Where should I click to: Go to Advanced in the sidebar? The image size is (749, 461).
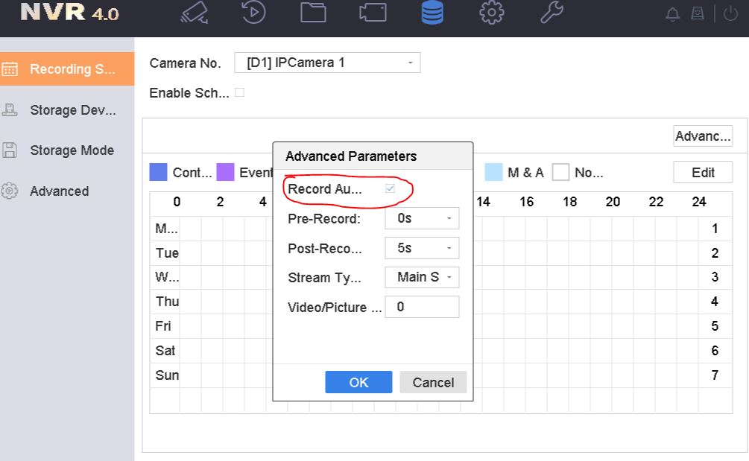point(59,191)
